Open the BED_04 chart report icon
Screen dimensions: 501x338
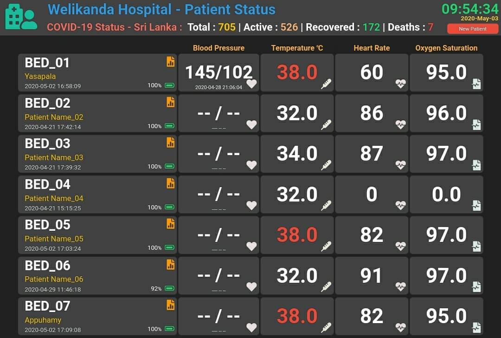[x=171, y=183]
